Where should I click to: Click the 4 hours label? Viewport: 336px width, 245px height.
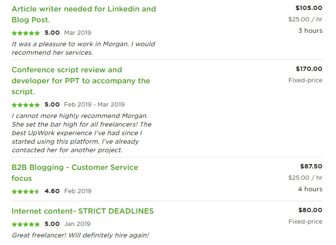[x=310, y=189]
